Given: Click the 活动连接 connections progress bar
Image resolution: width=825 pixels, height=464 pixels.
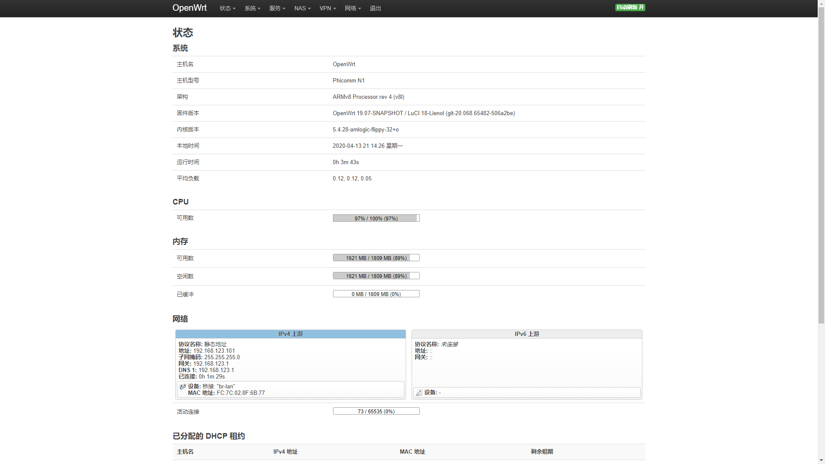Looking at the screenshot, I should point(376,411).
